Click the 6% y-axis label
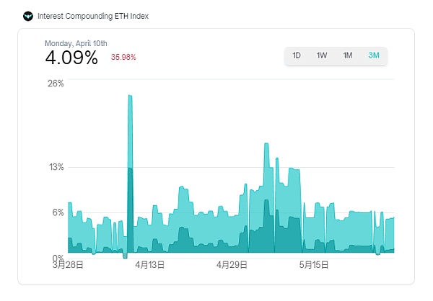This screenshot has width=433, height=301. click(58, 212)
